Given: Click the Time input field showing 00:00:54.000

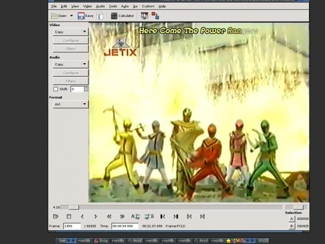Looking at the screenshot, I should [125, 226].
